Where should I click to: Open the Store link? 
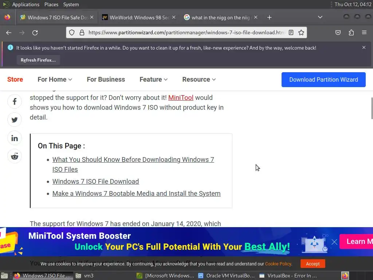15,79
